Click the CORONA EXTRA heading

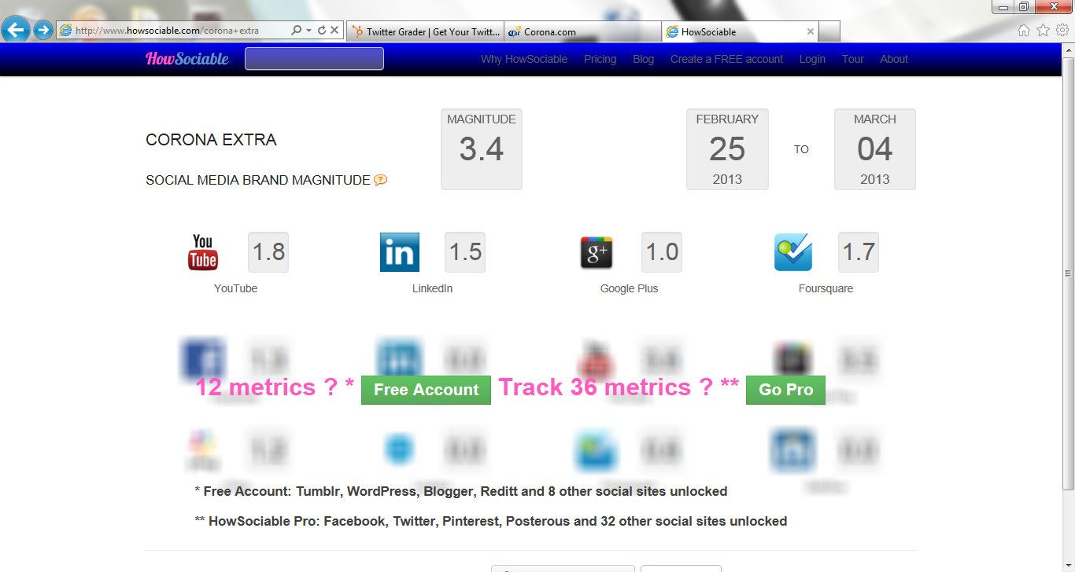(211, 140)
